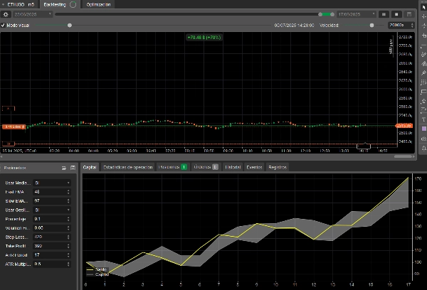Select the text drawing tool

[423, 119]
